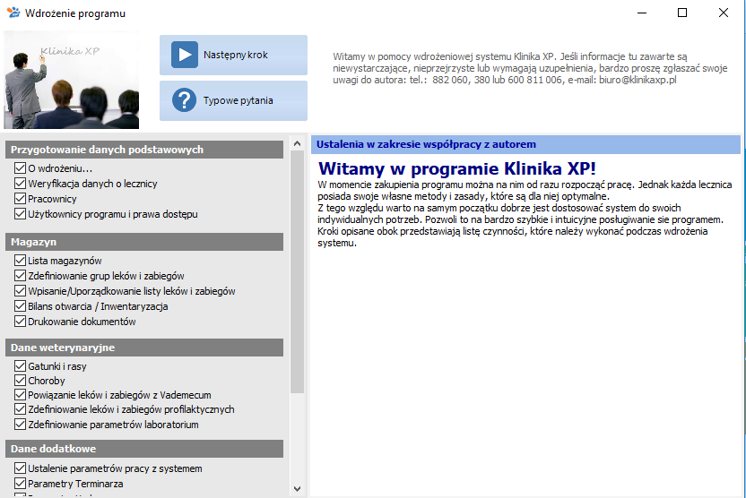Uncheck the 'Drukowanie dokumentów' checkbox
The width and height of the screenshot is (746, 498).
[20, 322]
